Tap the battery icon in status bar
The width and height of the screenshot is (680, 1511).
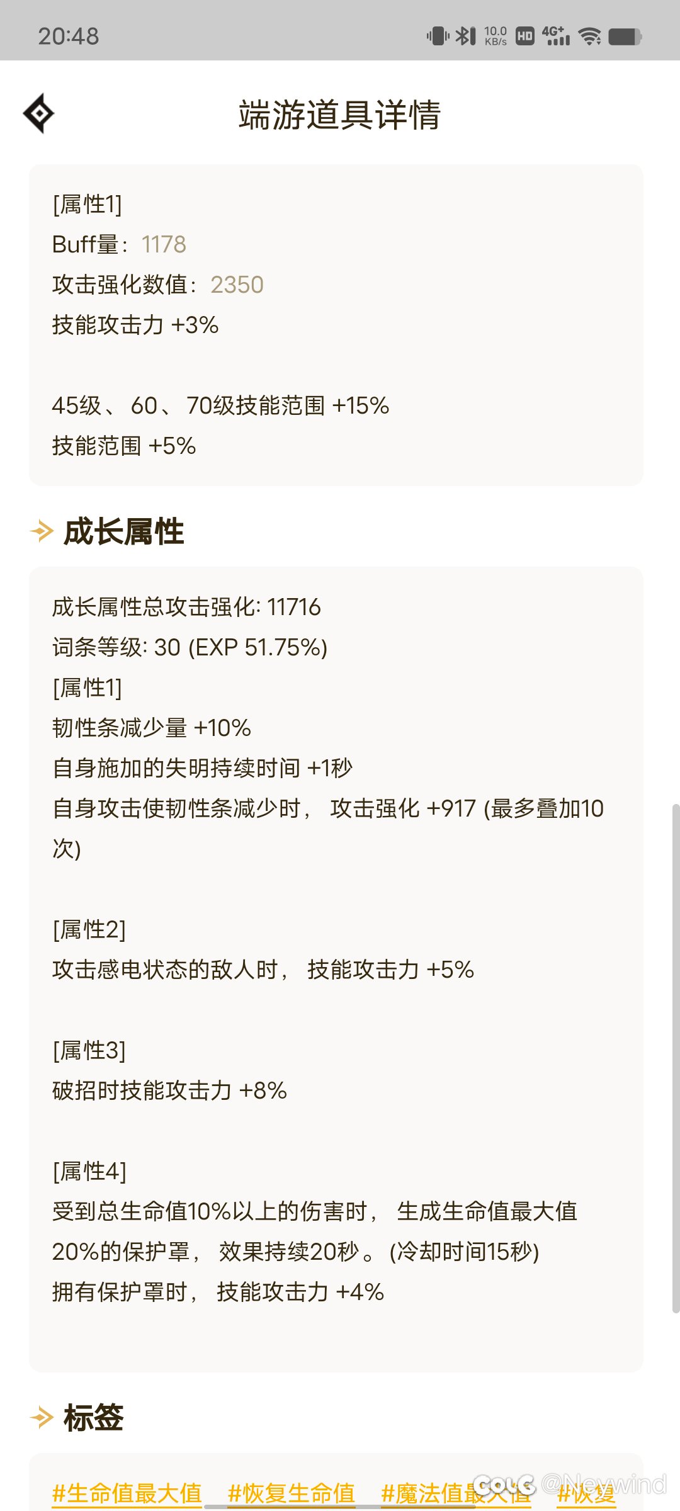pos(625,37)
